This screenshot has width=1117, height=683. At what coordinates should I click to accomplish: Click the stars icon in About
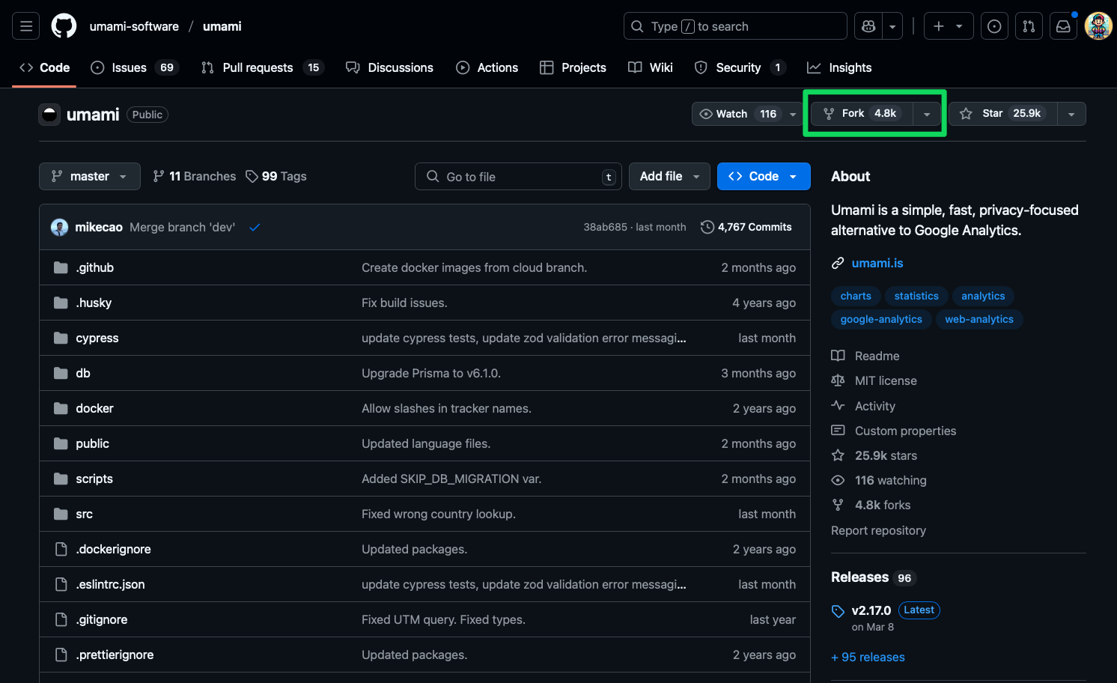(838, 455)
